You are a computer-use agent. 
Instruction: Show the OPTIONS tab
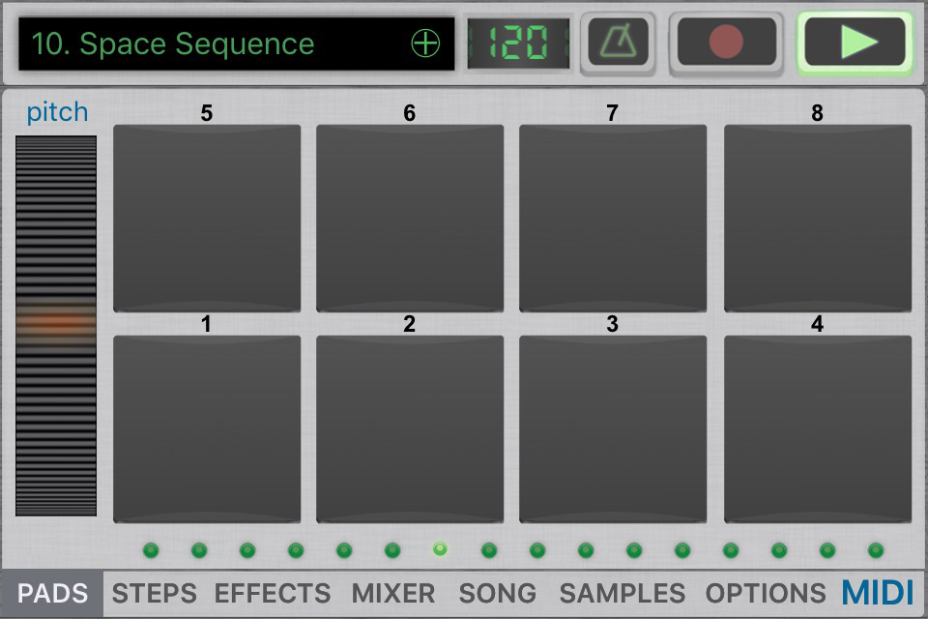pos(766,594)
